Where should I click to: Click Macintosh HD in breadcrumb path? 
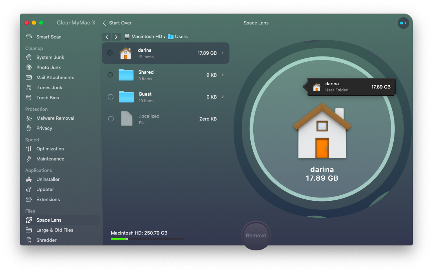click(x=147, y=37)
